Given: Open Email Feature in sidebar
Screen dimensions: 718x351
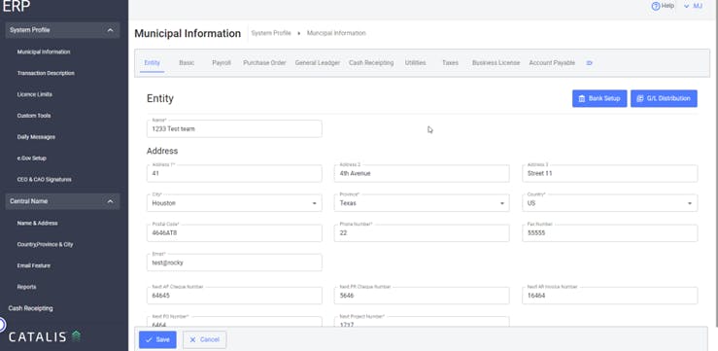Looking at the screenshot, I should [x=34, y=265].
